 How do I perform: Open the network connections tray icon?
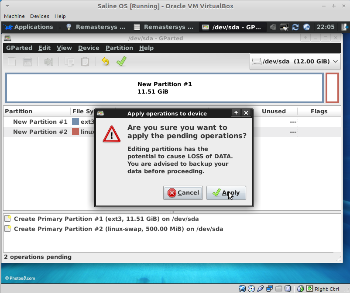click(x=284, y=27)
